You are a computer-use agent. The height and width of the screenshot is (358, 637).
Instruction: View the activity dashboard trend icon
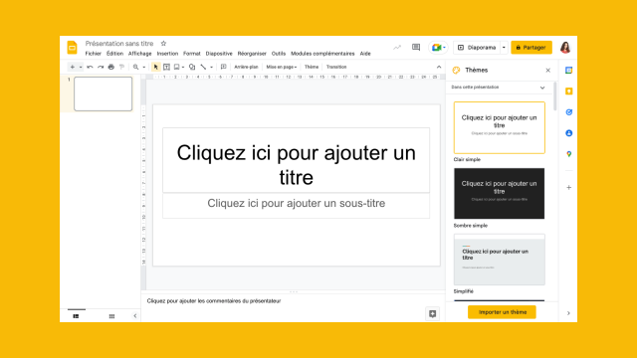397,48
